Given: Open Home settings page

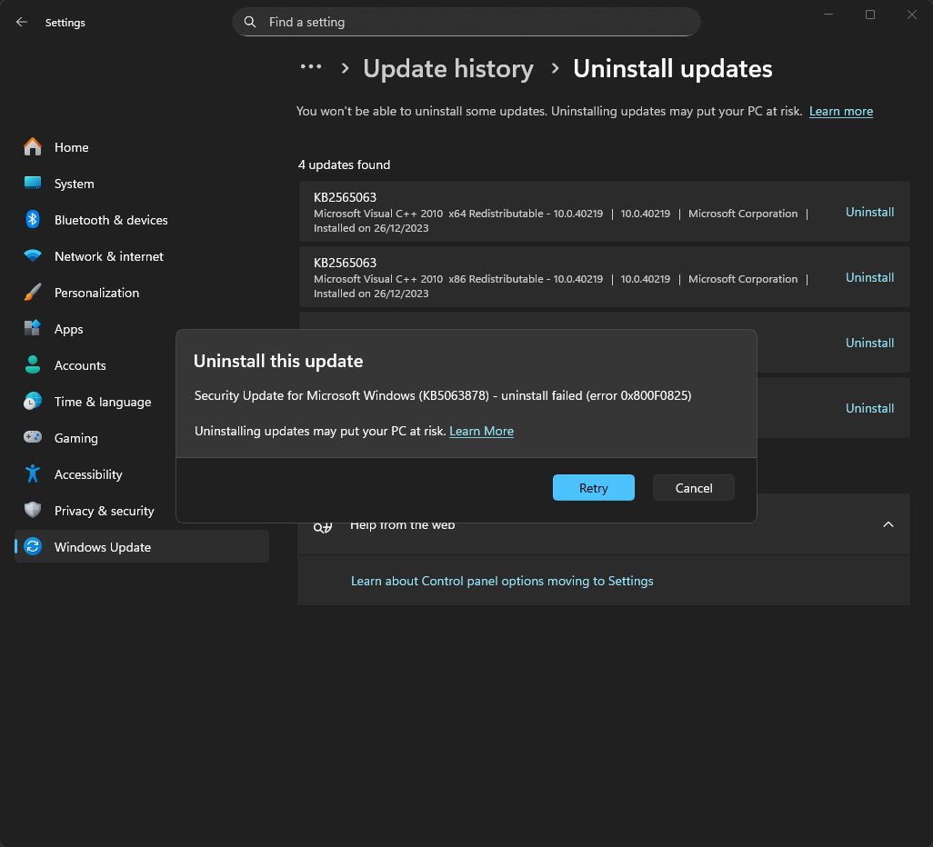Looking at the screenshot, I should coord(142,147).
